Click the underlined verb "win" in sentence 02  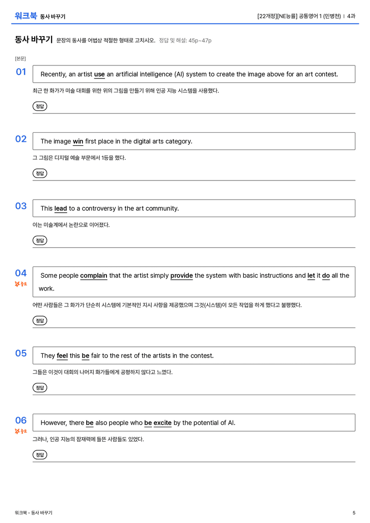click(78, 141)
